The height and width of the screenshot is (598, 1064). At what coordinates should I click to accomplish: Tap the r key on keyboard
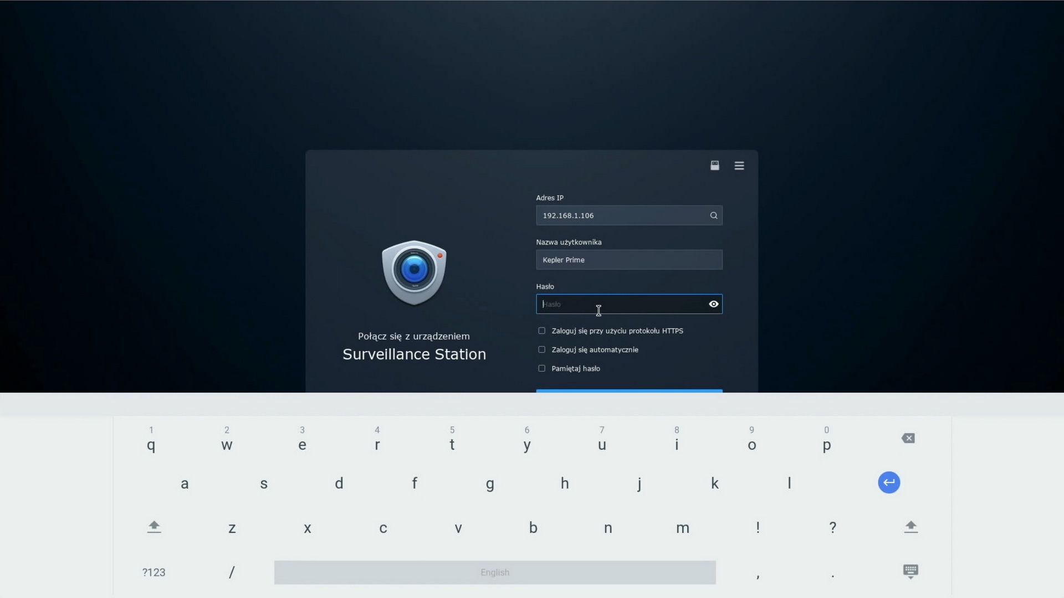(x=377, y=445)
